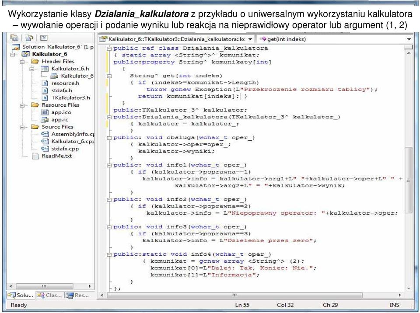Image resolution: width=420 pixels, height=313 pixels.
Task: Click the code editor horizontal scrollbar thumb
Action: pos(234,295)
